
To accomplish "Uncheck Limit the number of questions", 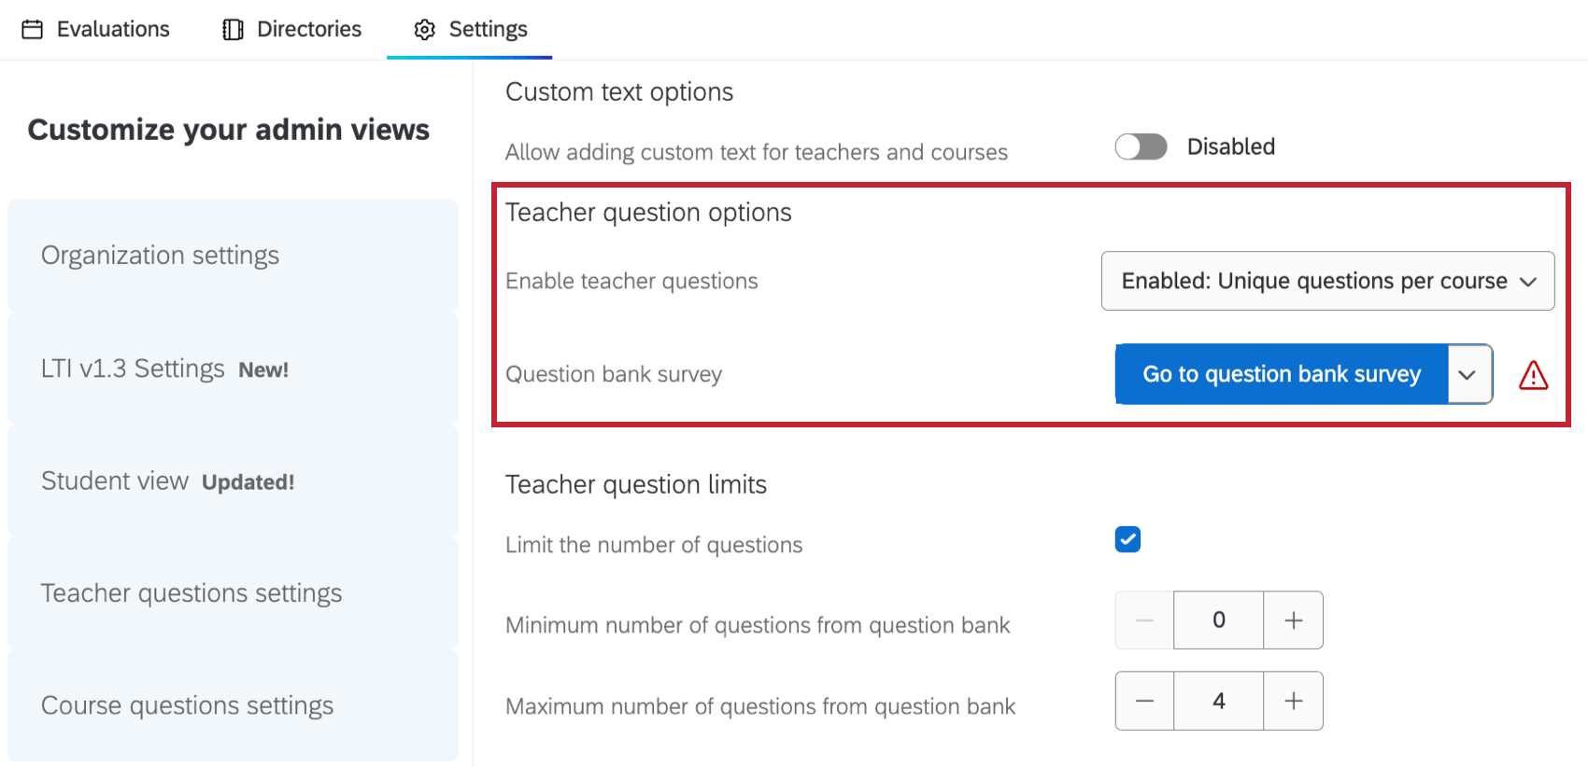I will [x=1127, y=539].
